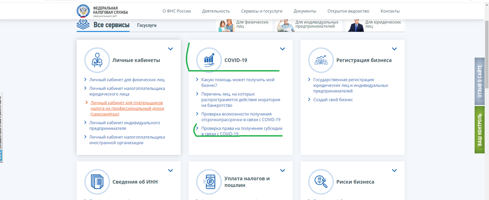Open Личный кабинет индивидуального предпринимателя
This screenshot has height=200, width=489.
click(x=125, y=126)
